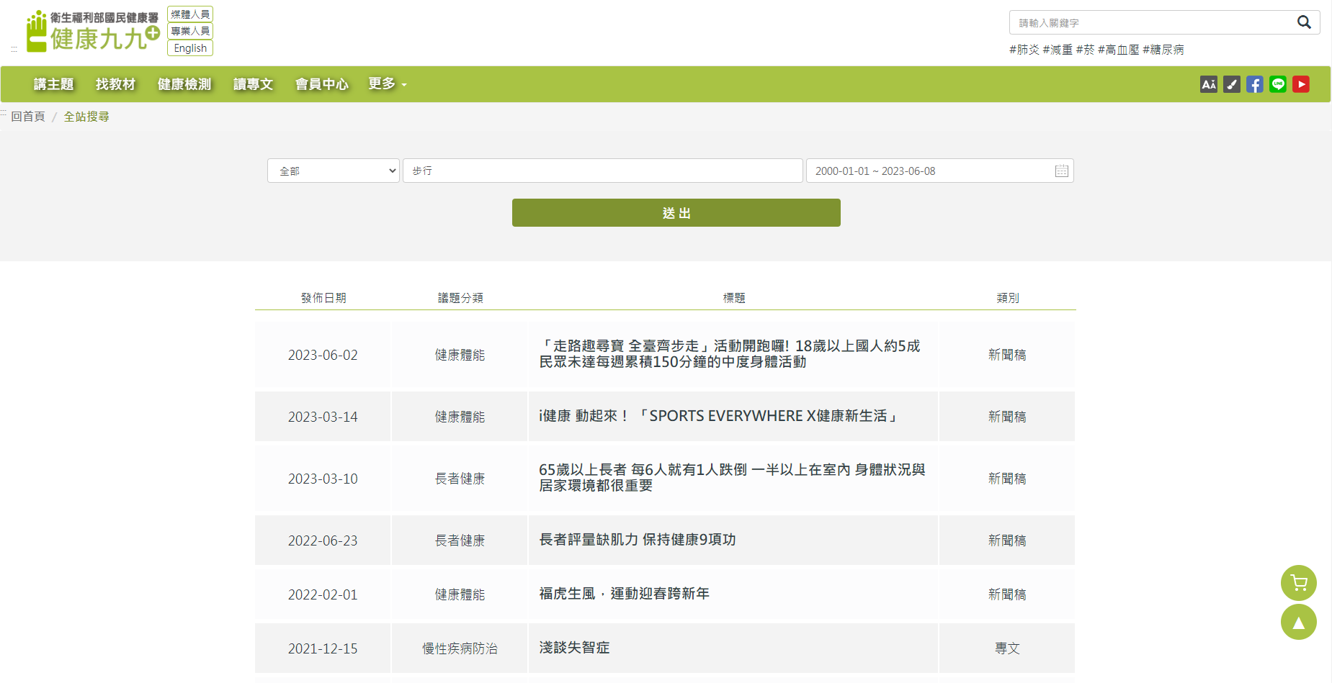Viewport: 1332px width, 683px height.
Task: Click 健康體能 in the 2023-06-02 row
Action: [x=460, y=355]
